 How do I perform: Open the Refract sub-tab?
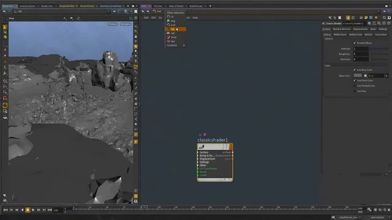(x=368, y=35)
